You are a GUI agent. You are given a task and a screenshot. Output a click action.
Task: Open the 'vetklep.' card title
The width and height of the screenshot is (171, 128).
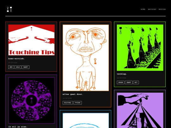tap(122, 74)
